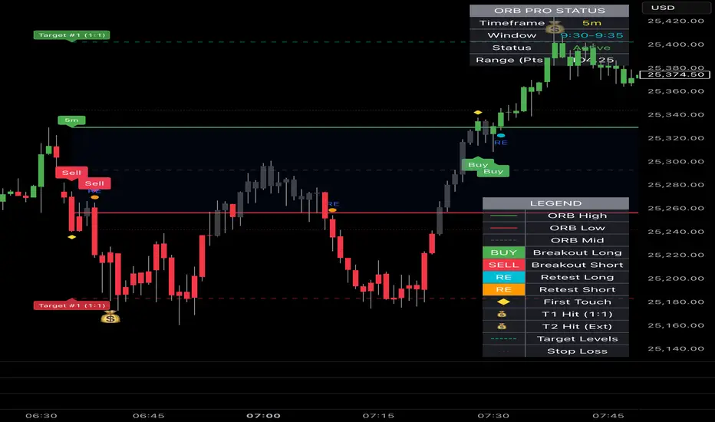Click the yellow diamond above the Buy breakout candles
The height and width of the screenshot is (422, 715).
477,112
